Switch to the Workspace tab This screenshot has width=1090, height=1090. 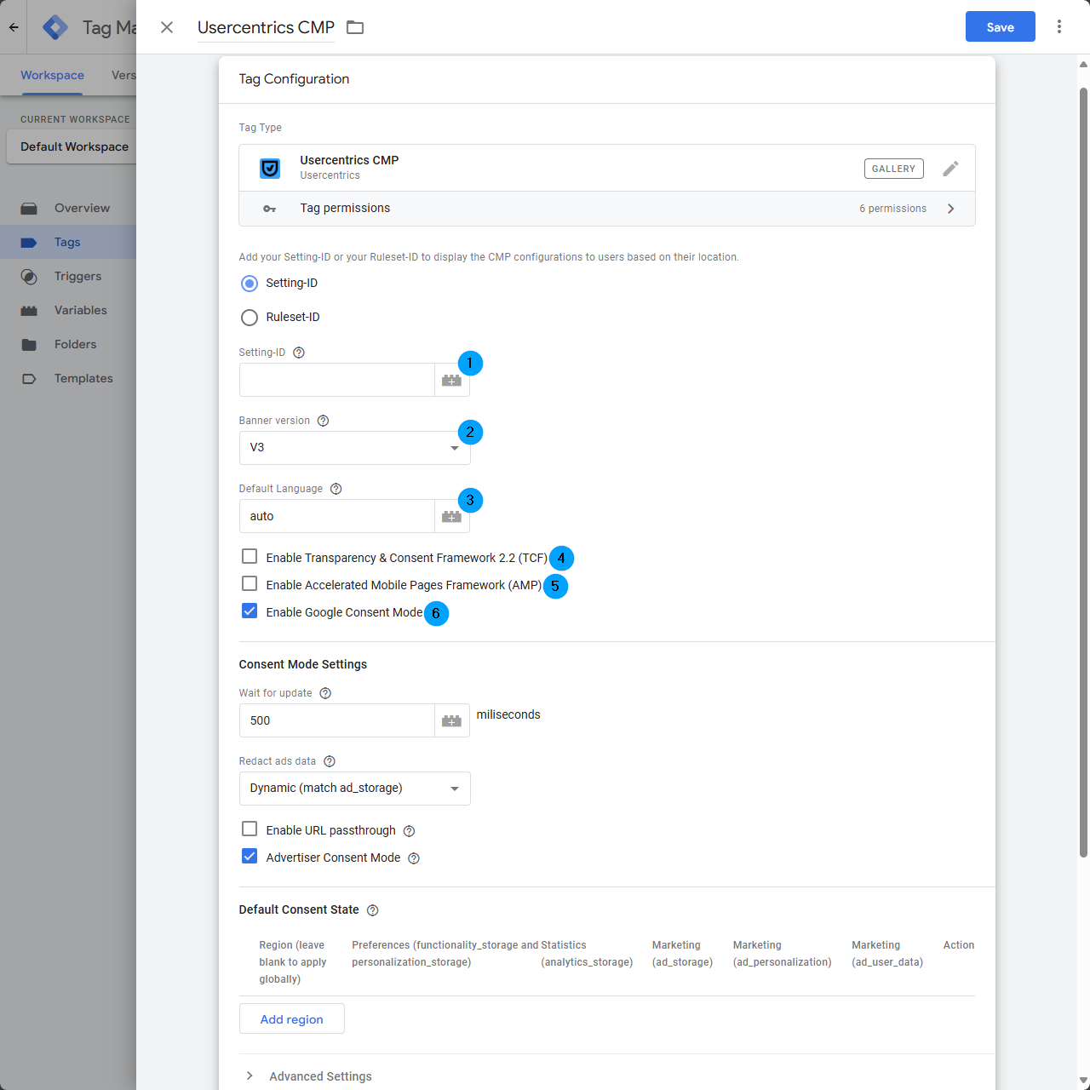pyautogui.click(x=52, y=75)
